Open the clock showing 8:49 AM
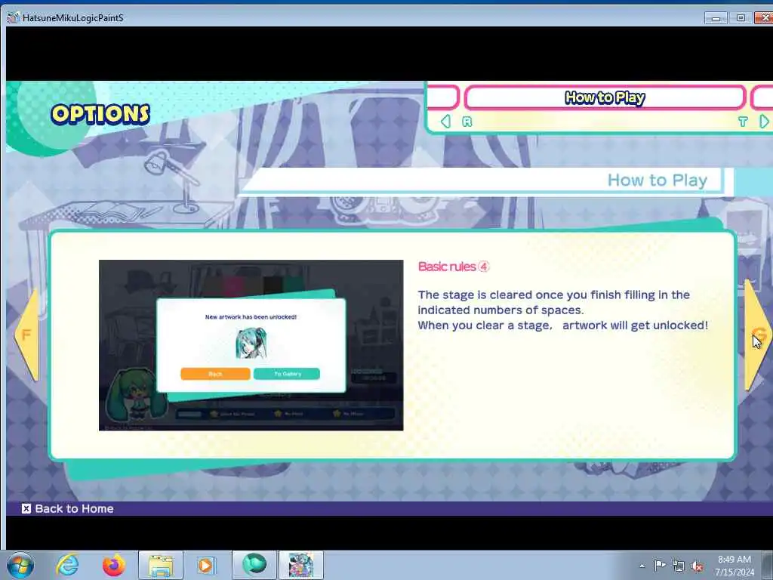 735,565
